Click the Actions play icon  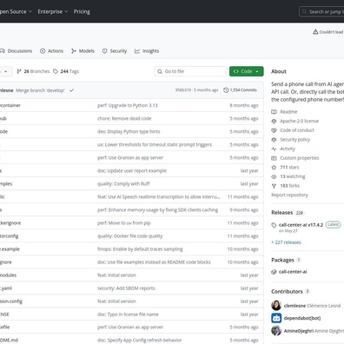[x=43, y=51]
